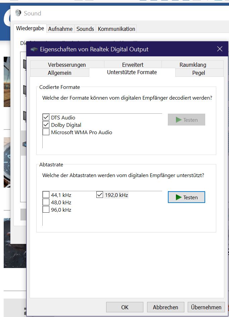The height and width of the screenshot is (317, 229).
Task: Click the 48,0 kHz label text
Action: pos(61,202)
